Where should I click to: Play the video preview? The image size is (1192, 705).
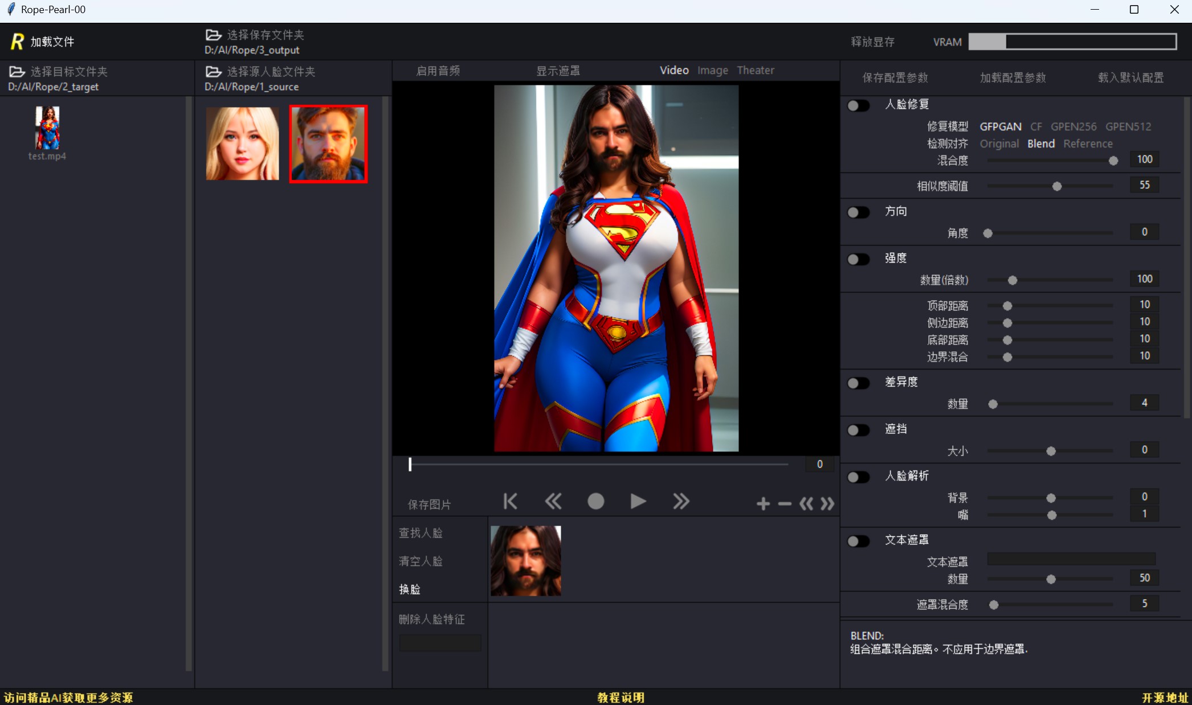click(x=638, y=501)
